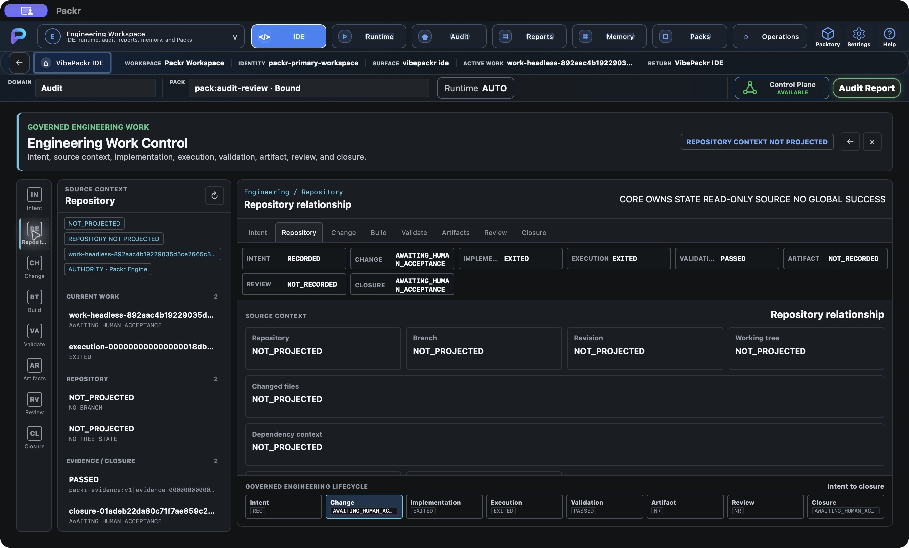Open the Build sidebar icon

pyautogui.click(x=34, y=301)
